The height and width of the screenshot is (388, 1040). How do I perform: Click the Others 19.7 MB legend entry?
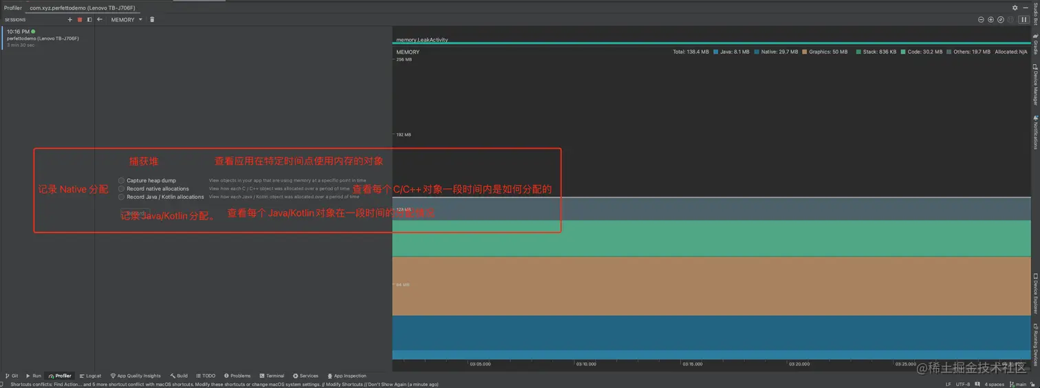pos(968,52)
